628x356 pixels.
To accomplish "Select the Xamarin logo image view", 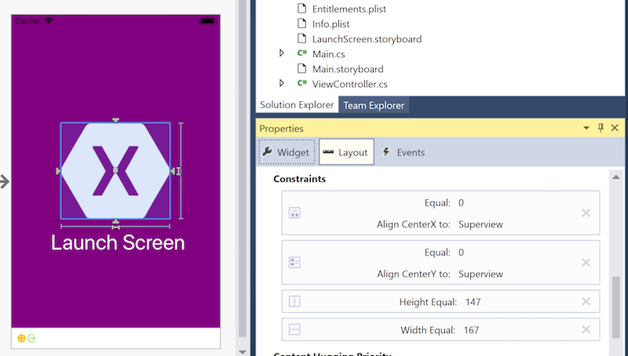I will 115,171.
